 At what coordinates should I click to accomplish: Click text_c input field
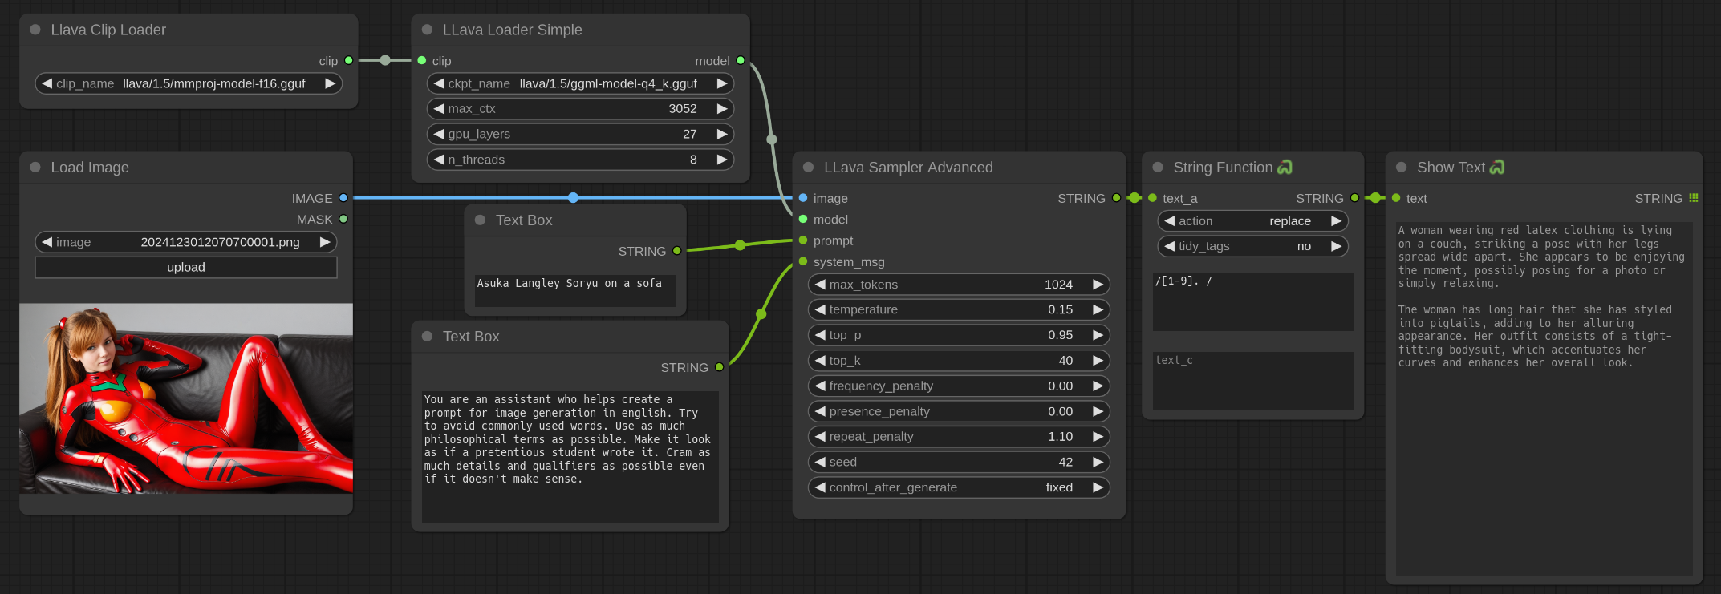1253,381
